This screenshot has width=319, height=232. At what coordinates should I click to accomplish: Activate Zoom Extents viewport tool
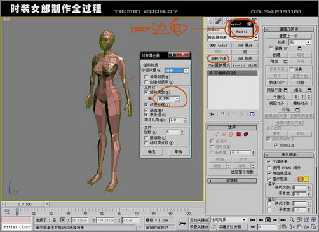click(x=306, y=220)
